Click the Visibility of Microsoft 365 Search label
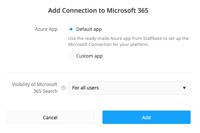Image resolution: width=200 pixels, height=133 pixels. pyautogui.click(x=35, y=88)
